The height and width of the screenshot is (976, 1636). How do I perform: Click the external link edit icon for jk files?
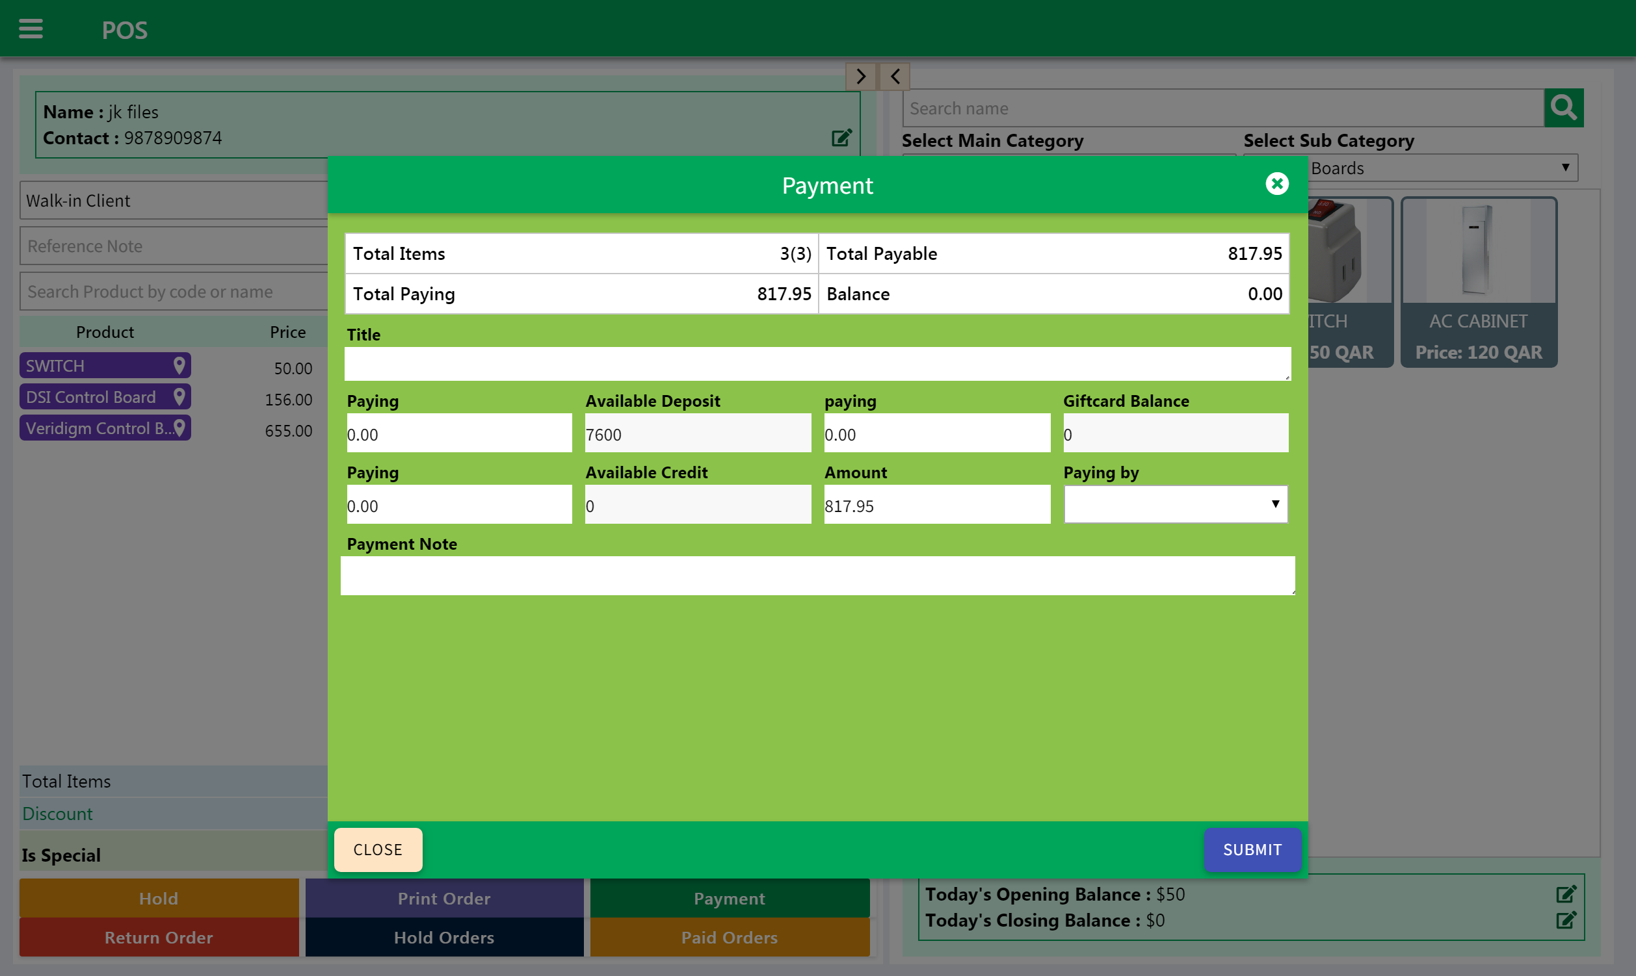(842, 138)
